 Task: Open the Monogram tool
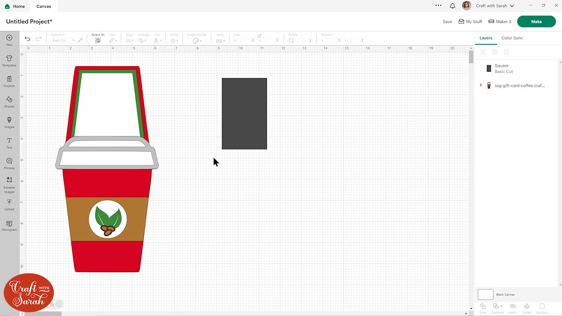coord(9,225)
